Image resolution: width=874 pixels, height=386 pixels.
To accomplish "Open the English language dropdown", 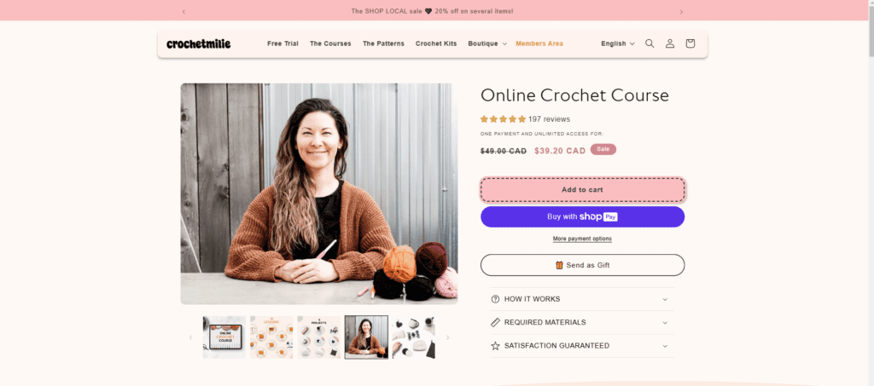I will tap(618, 43).
